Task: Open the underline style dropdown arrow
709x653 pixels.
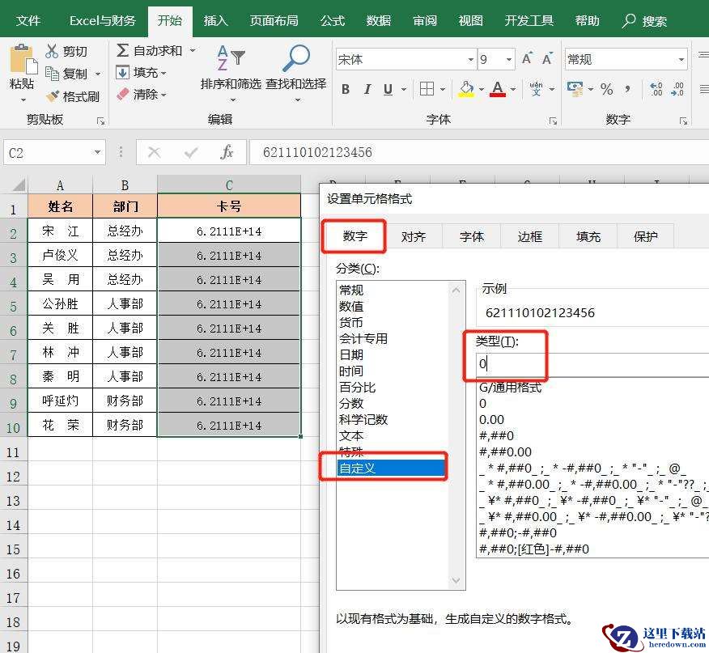Action: coord(403,90)
